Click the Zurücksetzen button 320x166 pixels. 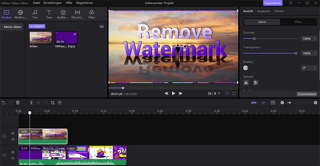[307, 94]
